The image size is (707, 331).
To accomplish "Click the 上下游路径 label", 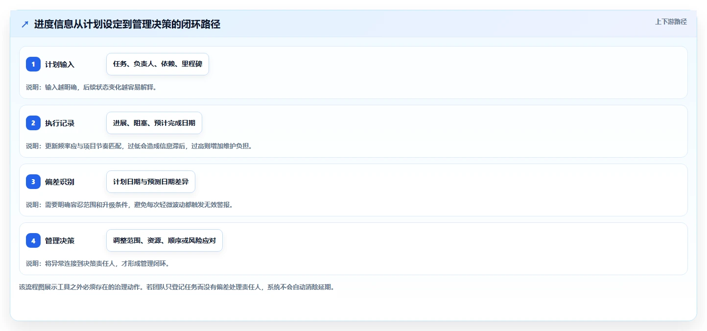I will (x=671, y=22).
